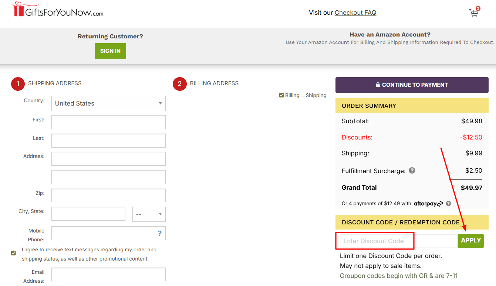Apply the discount code
This screenshot has height=286, width=496.
coord(471,240)
